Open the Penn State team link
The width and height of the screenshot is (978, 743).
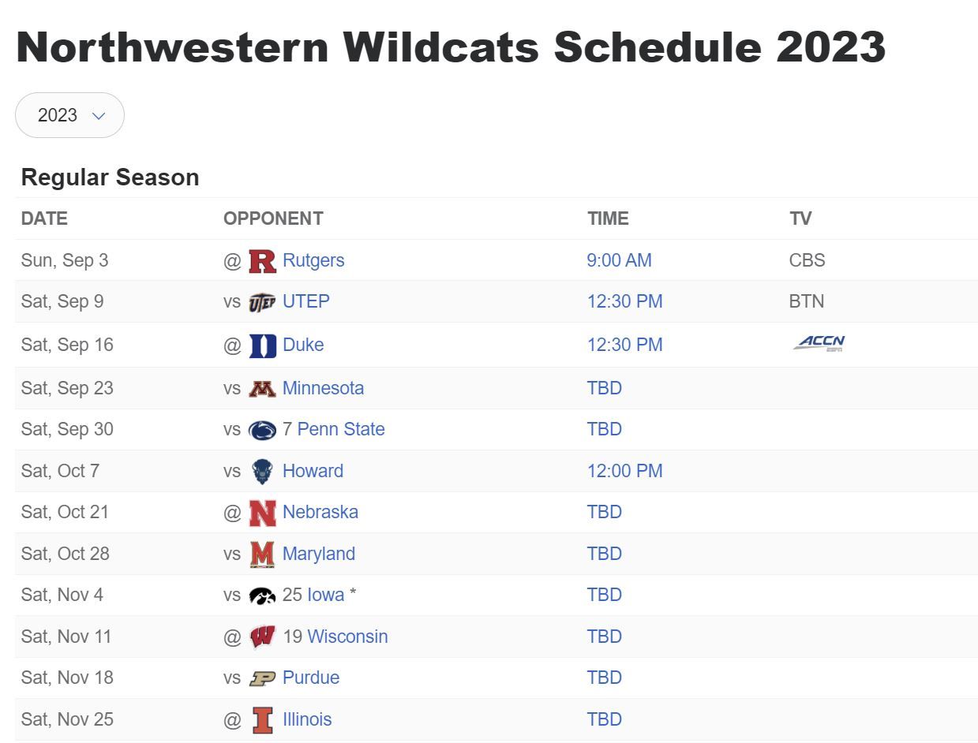click(x=341, y=429)
